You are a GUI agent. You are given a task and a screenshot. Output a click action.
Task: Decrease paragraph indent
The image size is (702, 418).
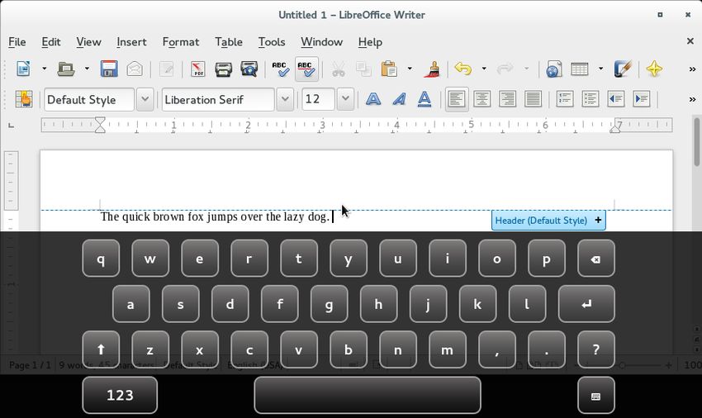616,99
